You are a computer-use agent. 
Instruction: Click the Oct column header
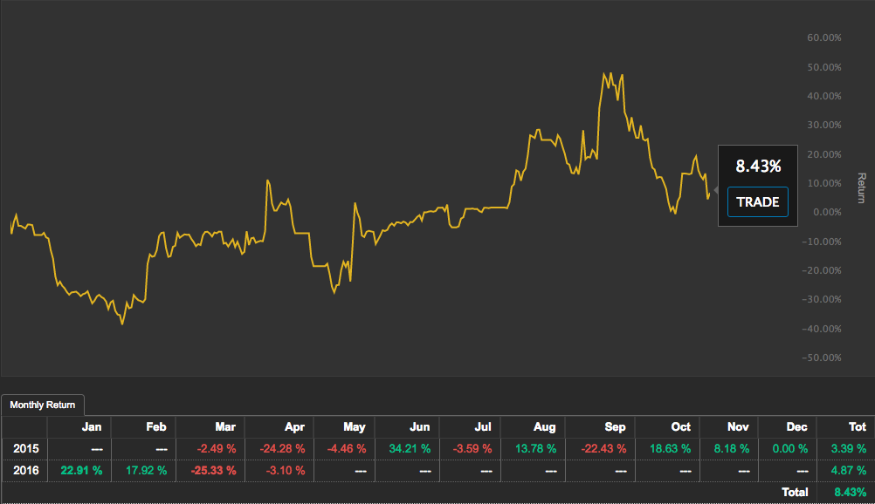[x=681, y=427]
